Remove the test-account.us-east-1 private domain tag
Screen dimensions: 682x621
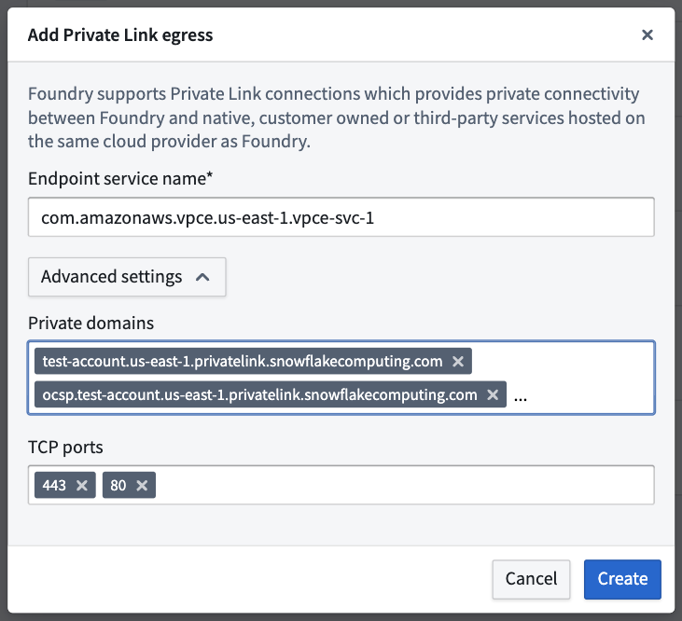pyautogui.click(x=457, y=361)
